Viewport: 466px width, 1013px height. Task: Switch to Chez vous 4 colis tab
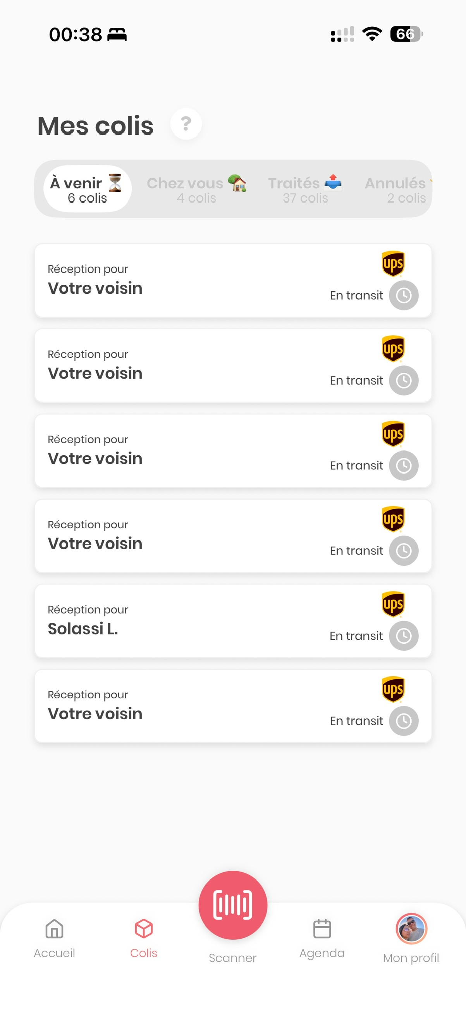[x=196, y=189]
